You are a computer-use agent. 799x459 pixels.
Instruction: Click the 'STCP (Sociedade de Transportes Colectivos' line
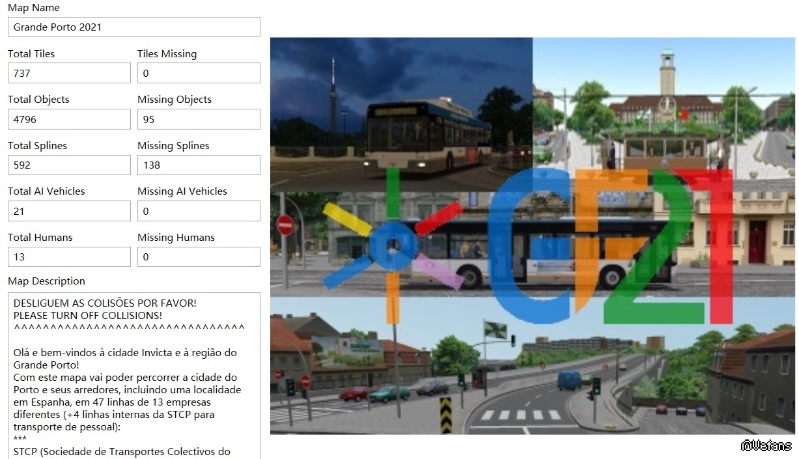tap(122, 451)
